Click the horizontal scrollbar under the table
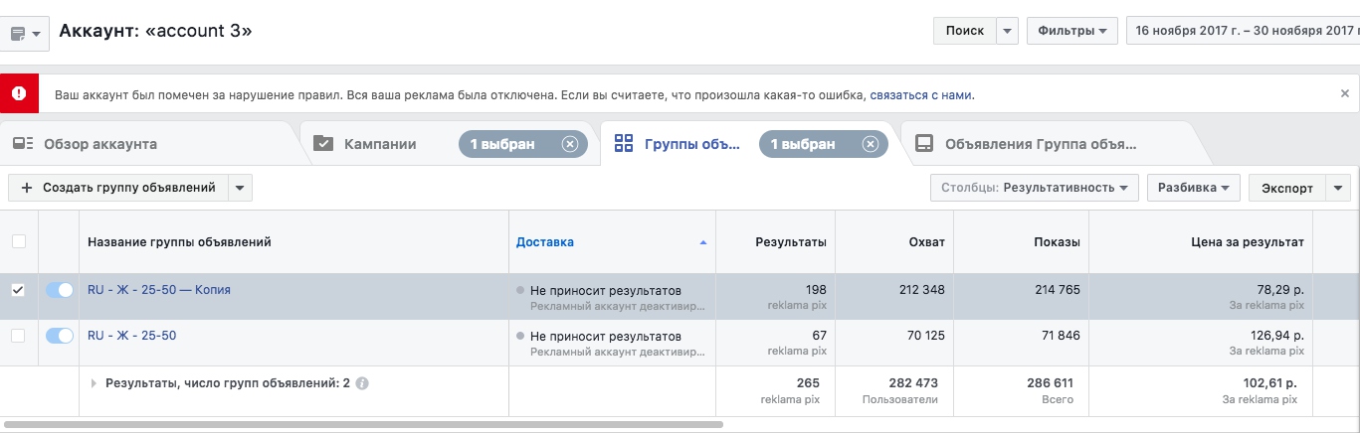This screenshot has width=1360, height=433. coord(363,424)
